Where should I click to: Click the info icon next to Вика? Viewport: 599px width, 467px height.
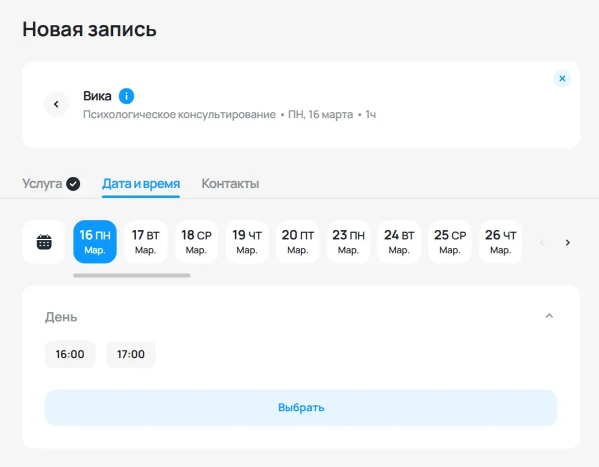(x=126, y=95)
